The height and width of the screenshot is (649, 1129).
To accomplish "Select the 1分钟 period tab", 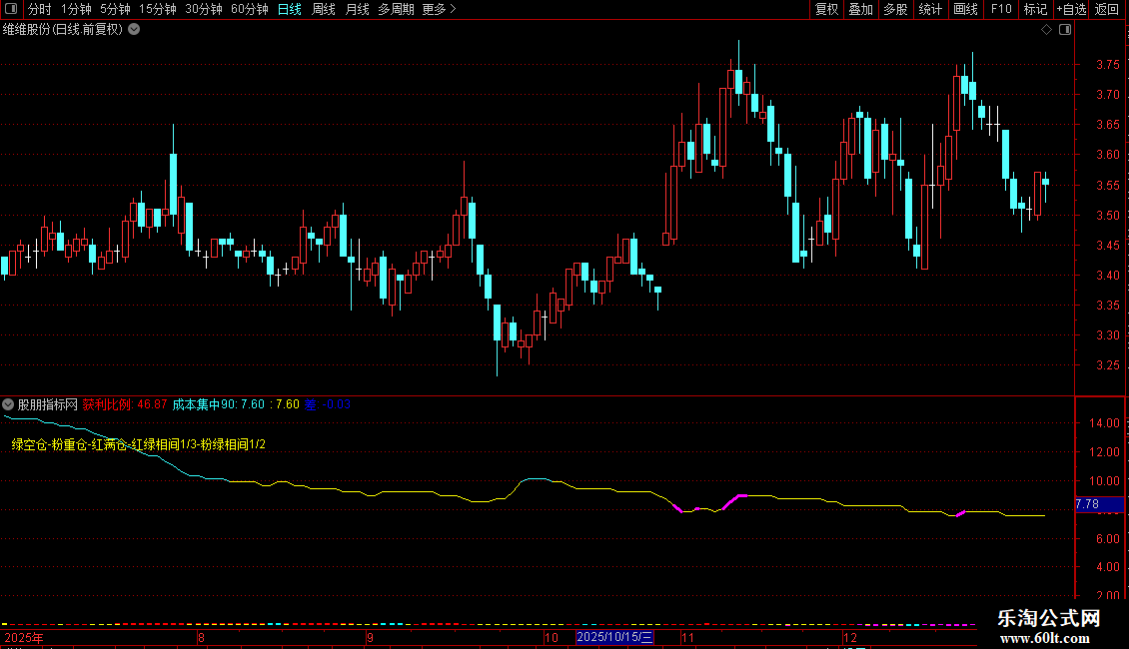I will click(x=76, y=9).
